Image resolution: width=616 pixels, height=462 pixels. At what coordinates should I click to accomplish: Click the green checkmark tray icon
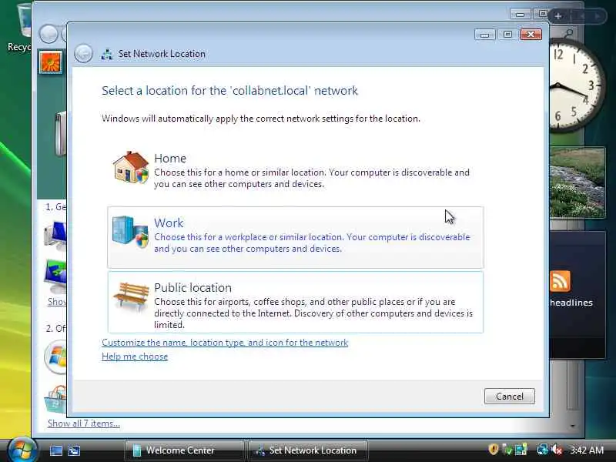pyautogui.click(x=507, y=450)
